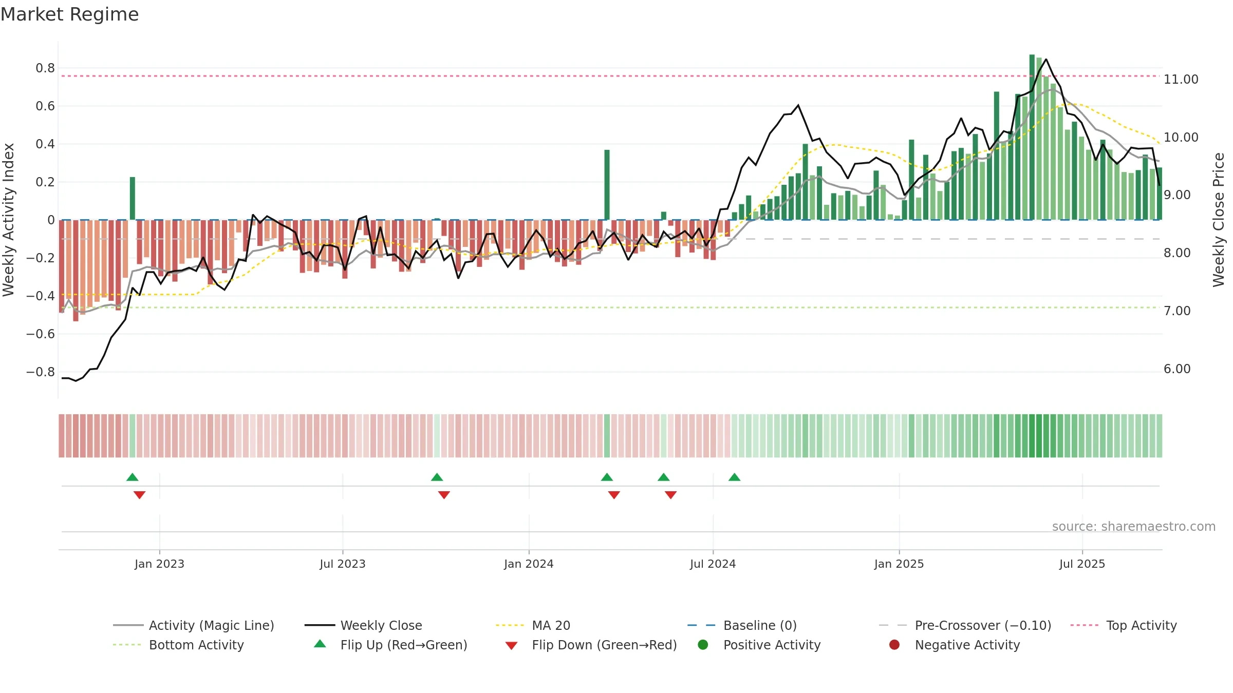Viewport: 1233px width, 693px height.
Task: Toggle the Bottom Activity legend entry
Action: (x=178, y=645)
